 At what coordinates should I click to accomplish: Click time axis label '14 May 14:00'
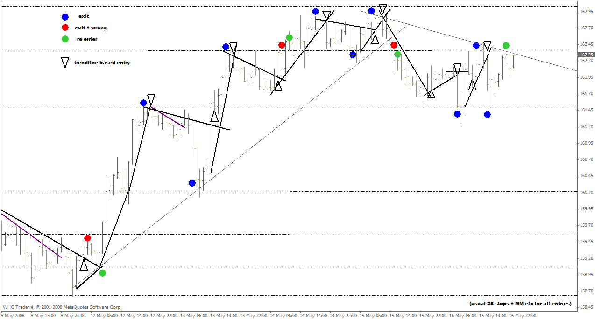click(x=313, y=315)
